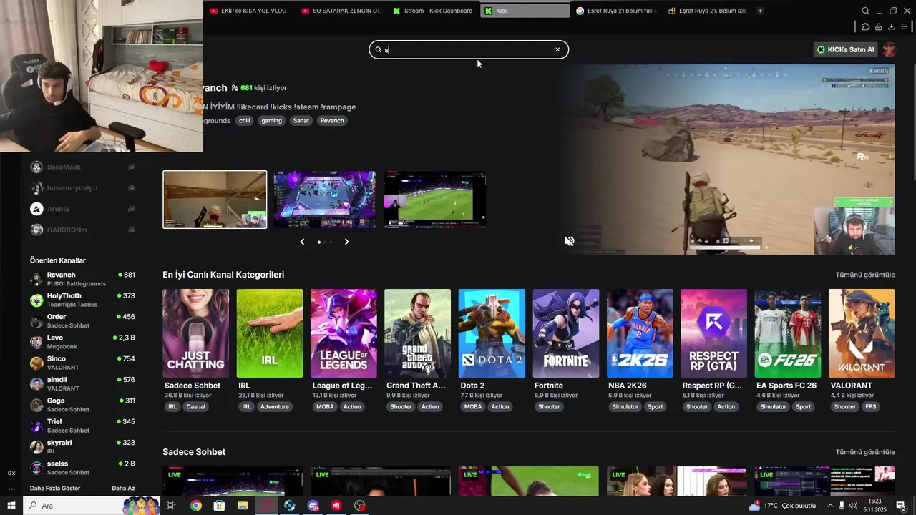Screen dimensions: 916x515
Task: Open Sinco channel in sidebar
Action: (82, 363)
